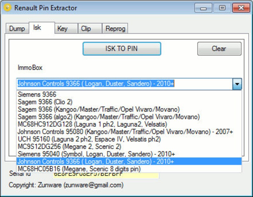
Task: Select the Isk tab
Action: click(42, 28)
